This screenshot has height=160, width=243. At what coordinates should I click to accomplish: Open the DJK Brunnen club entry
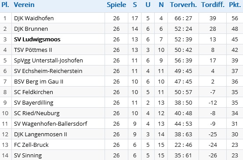click(31, 29)
